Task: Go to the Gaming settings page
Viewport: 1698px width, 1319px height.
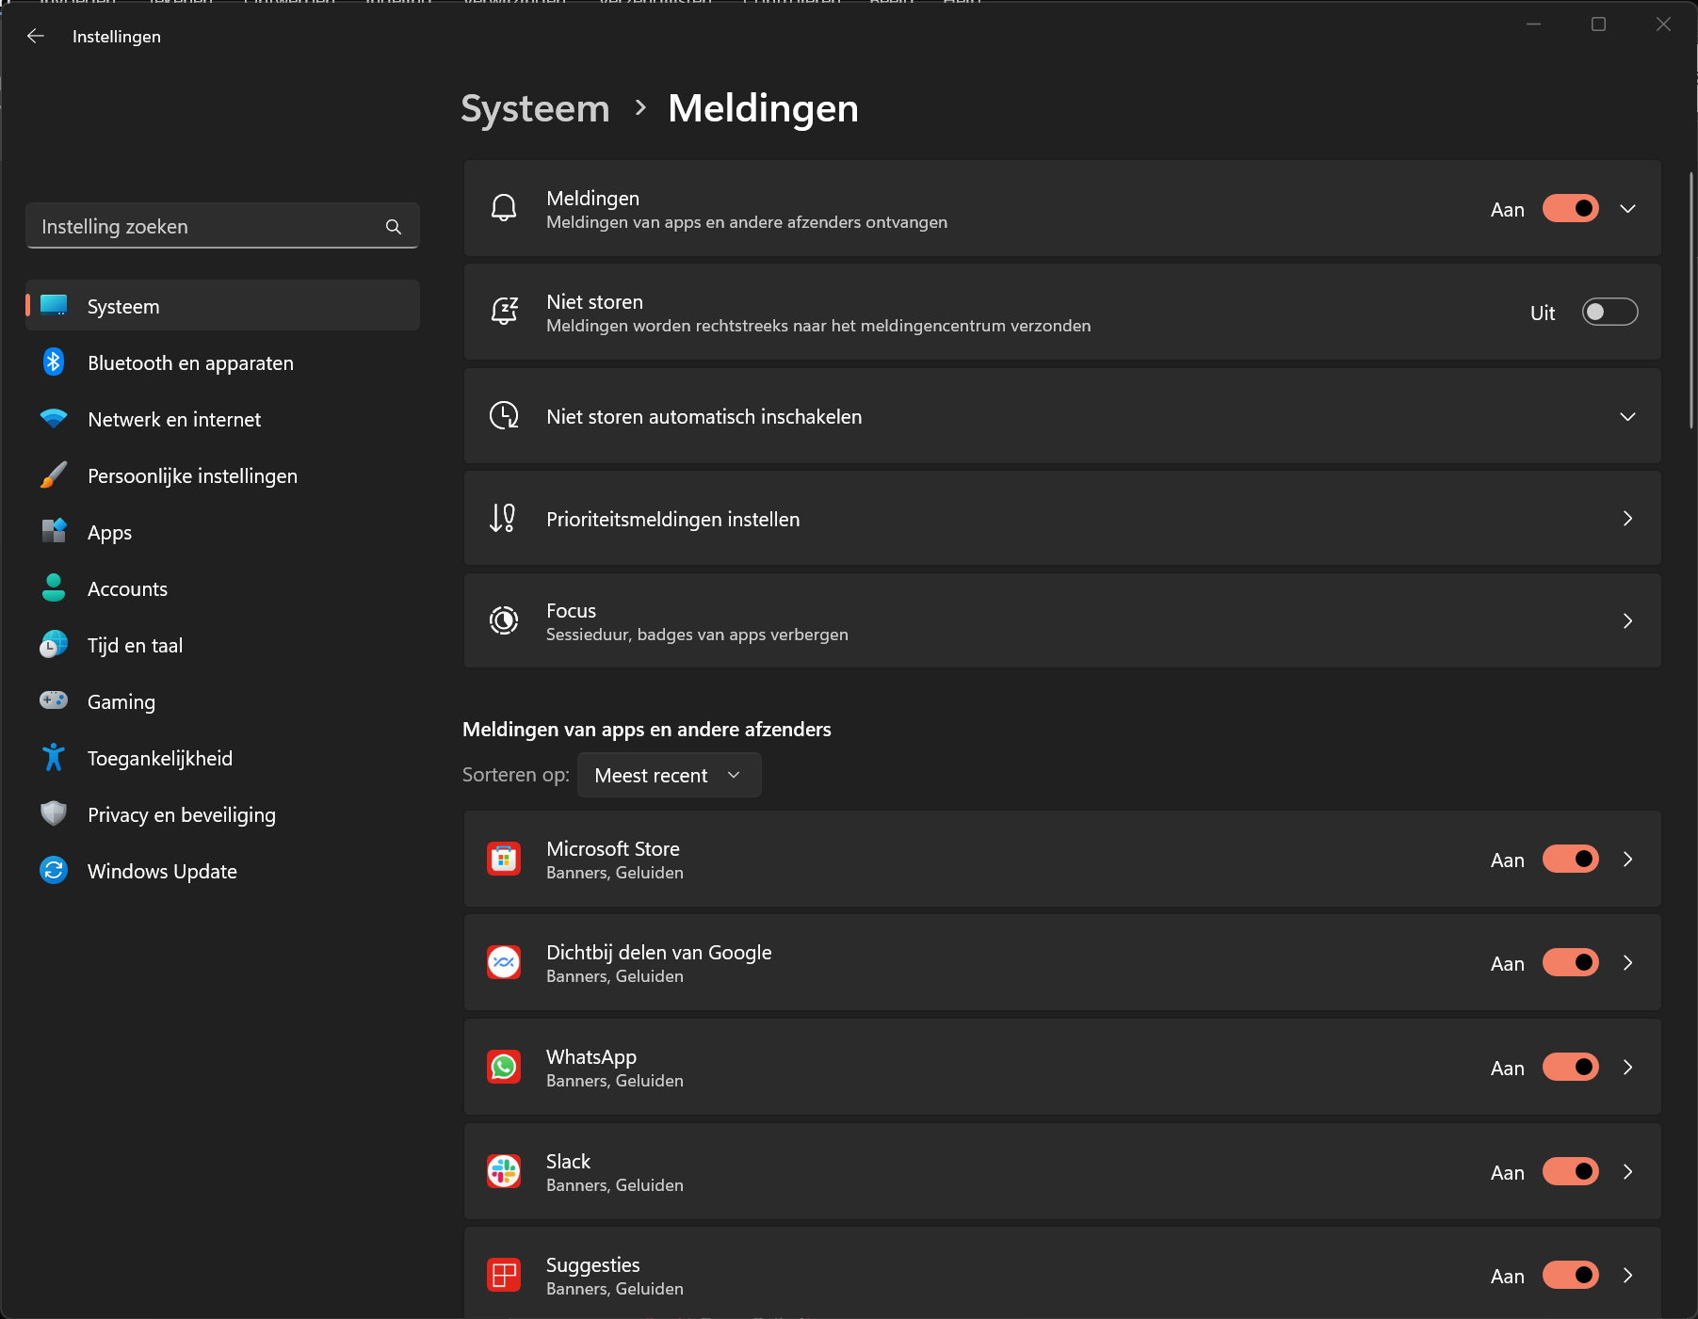Action: click(x=222, y=701)
